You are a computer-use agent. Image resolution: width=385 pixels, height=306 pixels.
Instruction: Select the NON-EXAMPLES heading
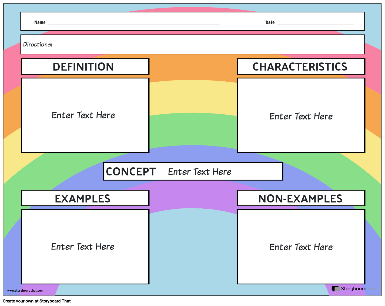tap(300, 199)
